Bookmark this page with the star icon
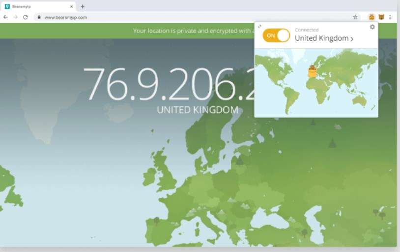The width and height of the screenshot is (400, 252). tap(355, 17)
